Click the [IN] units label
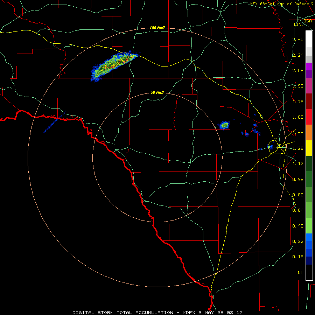This screenshot has height=315, width=315. (299, 24)
